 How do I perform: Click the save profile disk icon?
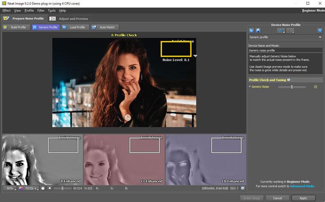click(258, 31)
